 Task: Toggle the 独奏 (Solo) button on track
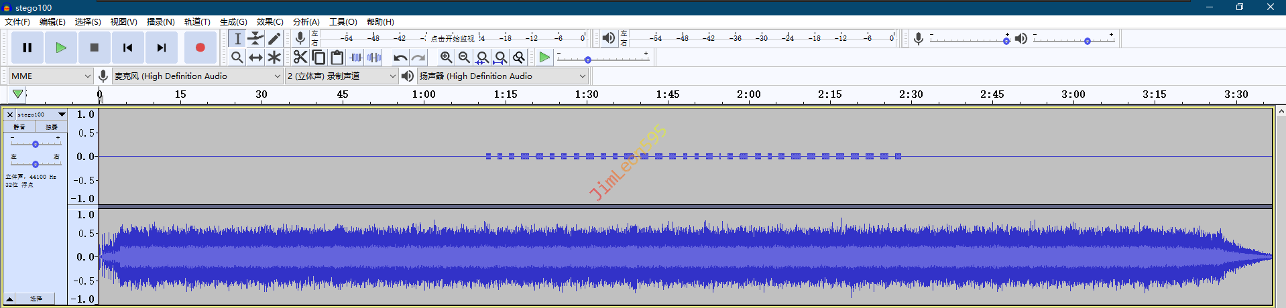coord(52,127)
